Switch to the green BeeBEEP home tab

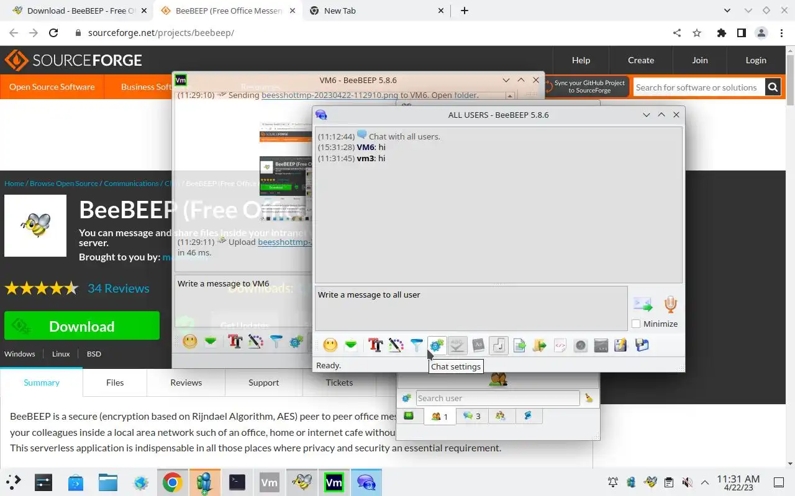click(x=409, y=416)
